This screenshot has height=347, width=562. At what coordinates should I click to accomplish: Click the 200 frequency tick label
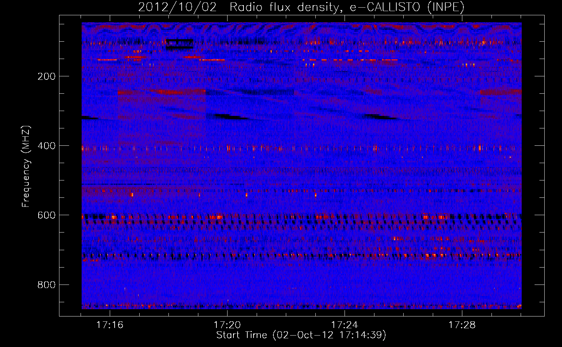pos(47,76)
